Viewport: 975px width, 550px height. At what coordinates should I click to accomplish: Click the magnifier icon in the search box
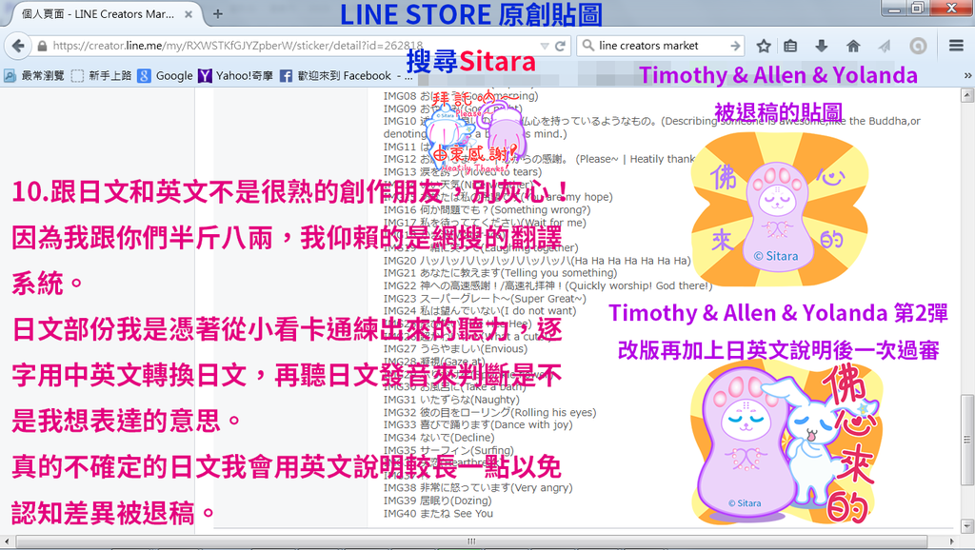click(x=587, y=46)
